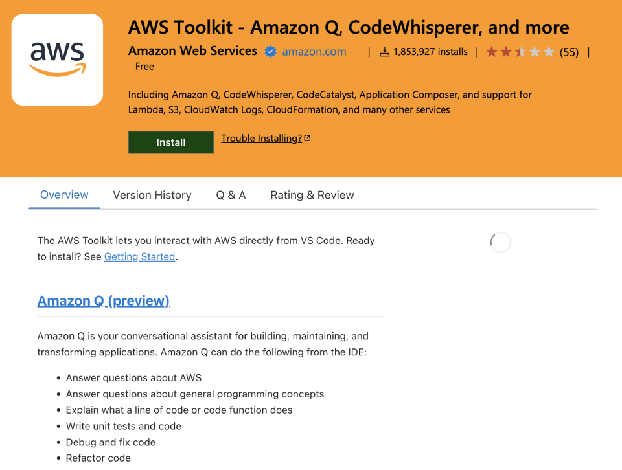The image size is (622, 470).
Task: Open the Amazon Q (preview) heading link
Action: pos(103,300)
